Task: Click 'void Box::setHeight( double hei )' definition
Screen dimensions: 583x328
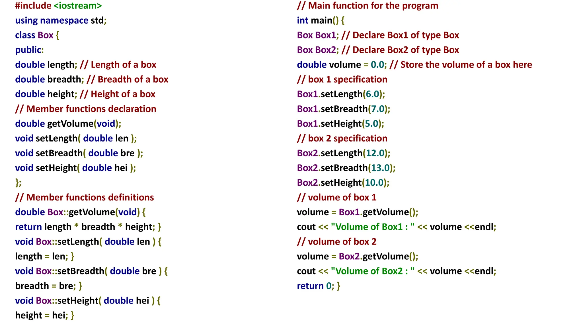Action: coord(88,301)
